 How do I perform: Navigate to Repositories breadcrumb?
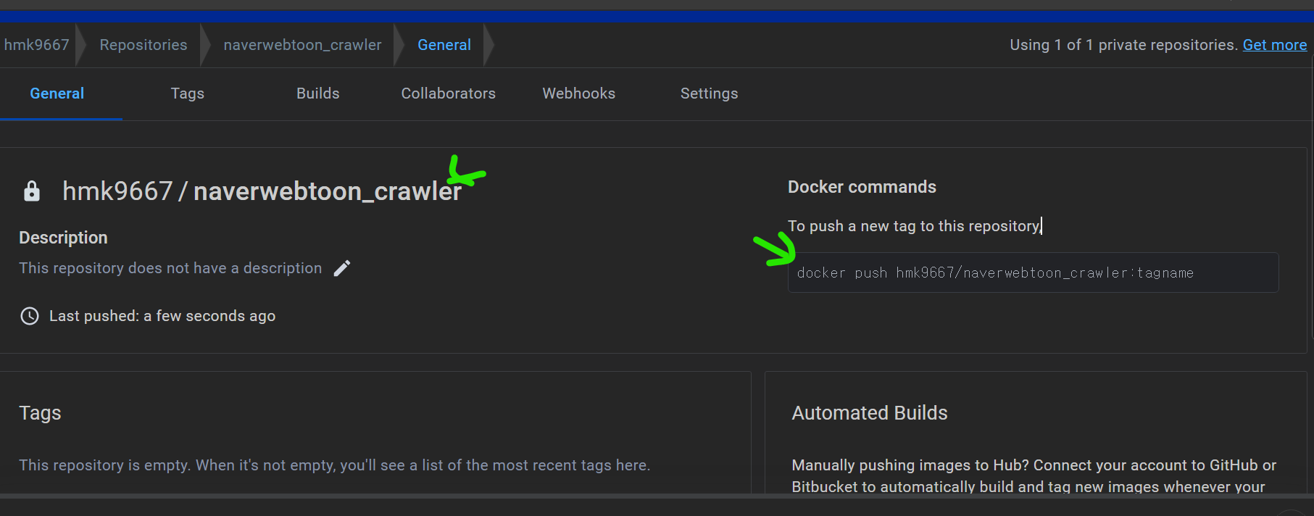(x=144, y=45)
